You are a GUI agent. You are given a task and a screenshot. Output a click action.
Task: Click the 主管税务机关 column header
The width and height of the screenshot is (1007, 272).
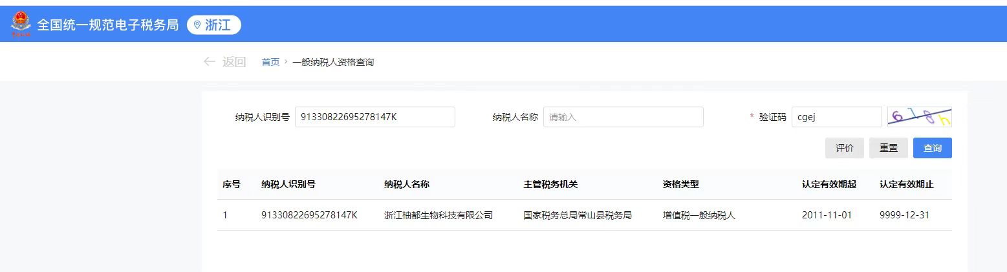[x=550, y=184]
